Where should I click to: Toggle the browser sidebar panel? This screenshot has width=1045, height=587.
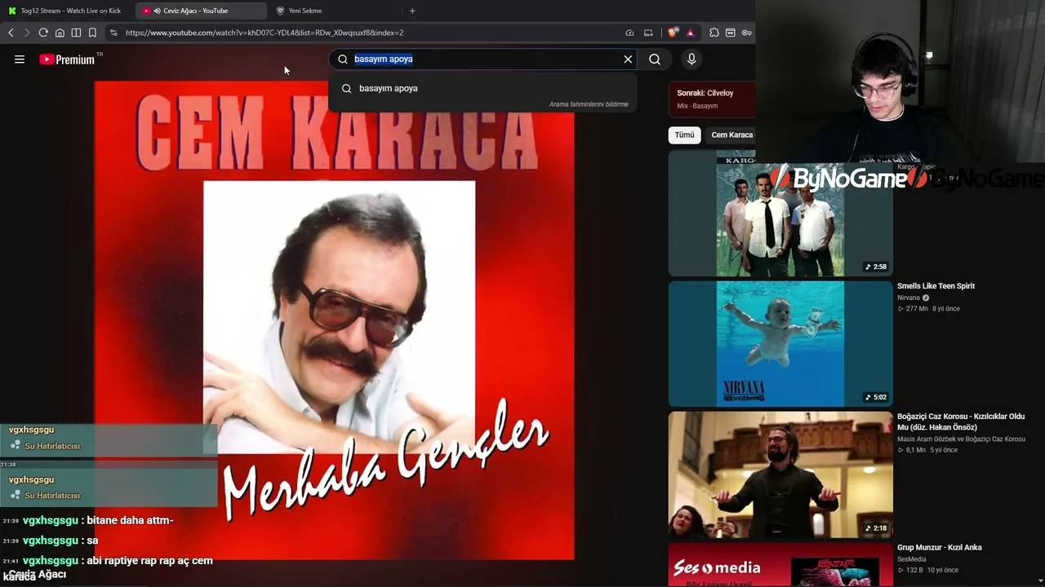(76, 33)
